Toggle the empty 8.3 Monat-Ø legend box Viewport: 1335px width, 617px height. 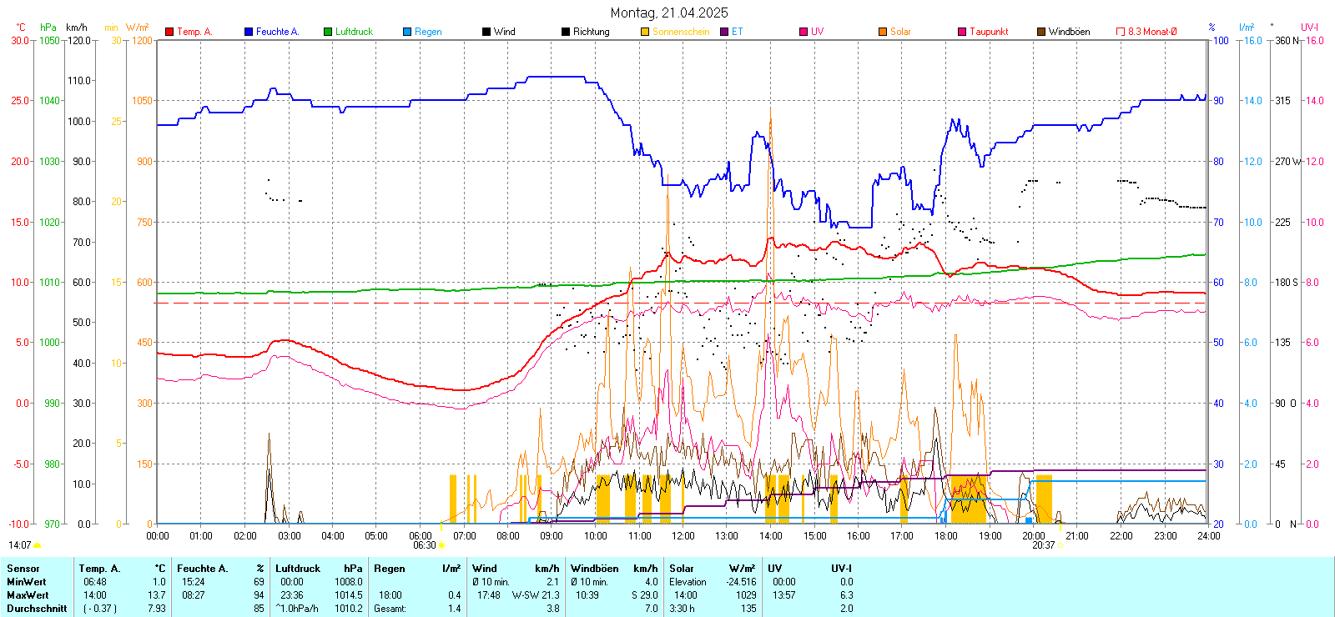1121,32
